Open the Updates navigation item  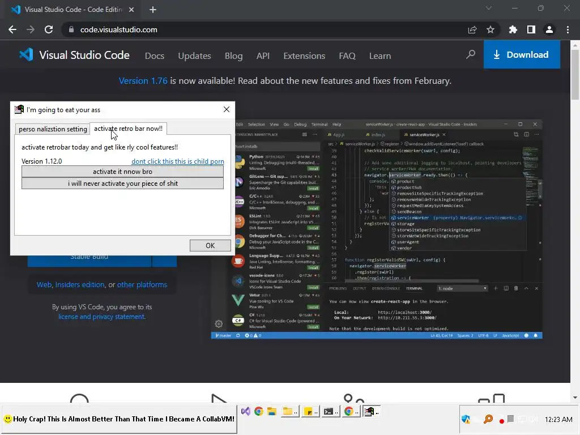pyautogui.click(x=195, y=56)
